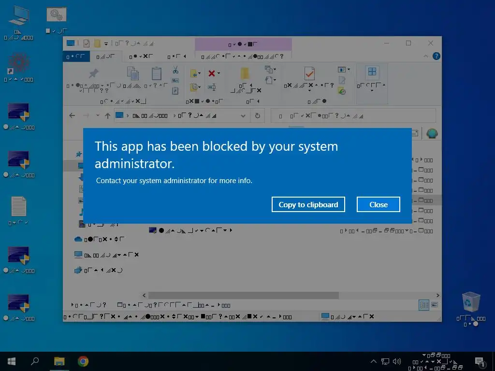Click the Properties checkmark sheet icon in ribbon

coord(309,73)
